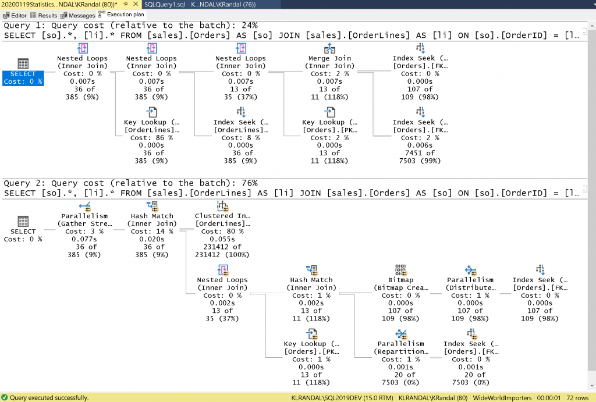Switch to the Editor tab
Screen dimensions: 596x402
pyautogui.click(x=15, y=15)
